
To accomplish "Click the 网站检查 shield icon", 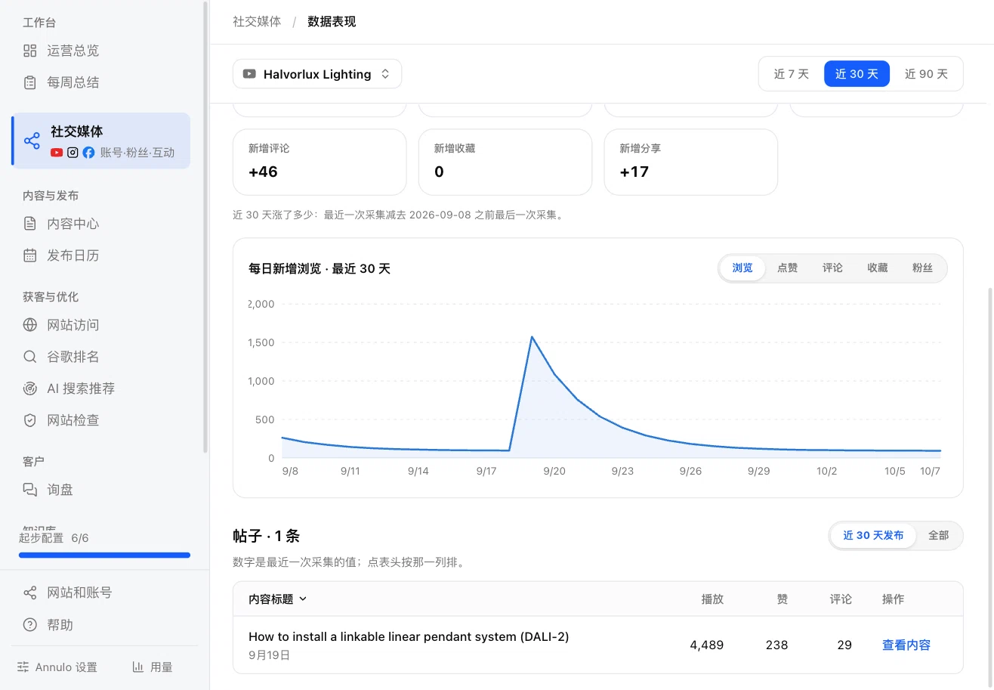I will click(30, 420).
